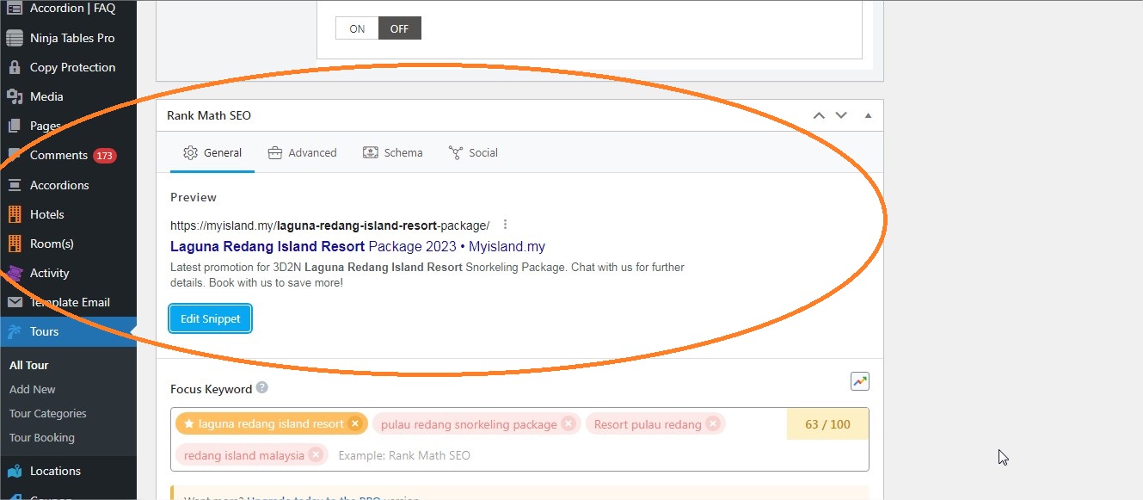Screen dimensions: 1143x500
Task: Move Rank Math SEO panel down
Action: coord(841,115)
